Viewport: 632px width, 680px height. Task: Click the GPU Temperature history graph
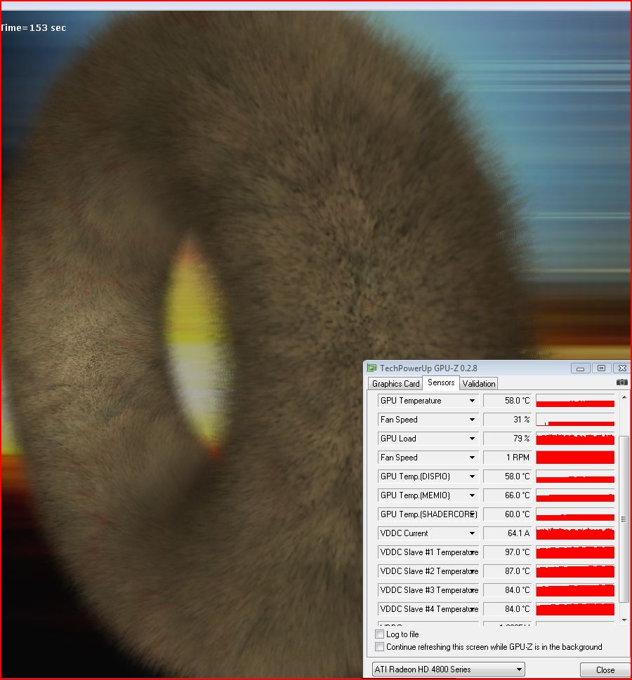pyautogui.click(x=575, y=401)
